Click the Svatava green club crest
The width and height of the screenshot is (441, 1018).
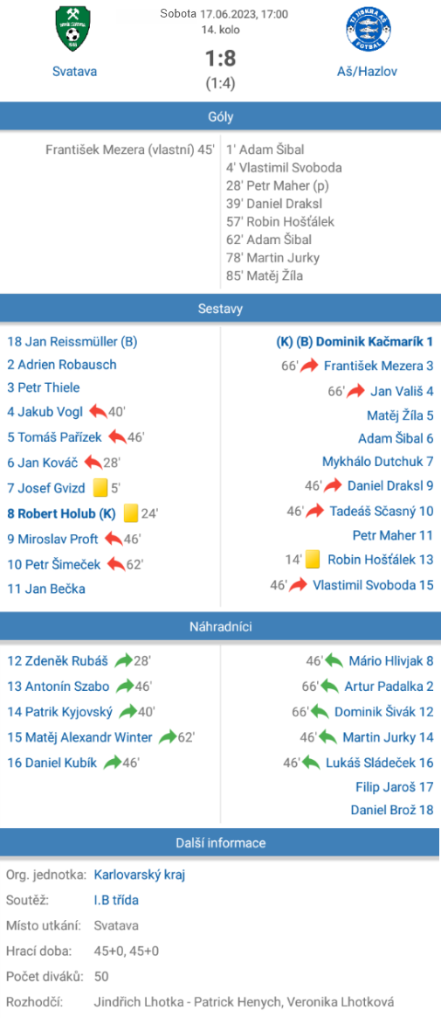coord(73,30)
